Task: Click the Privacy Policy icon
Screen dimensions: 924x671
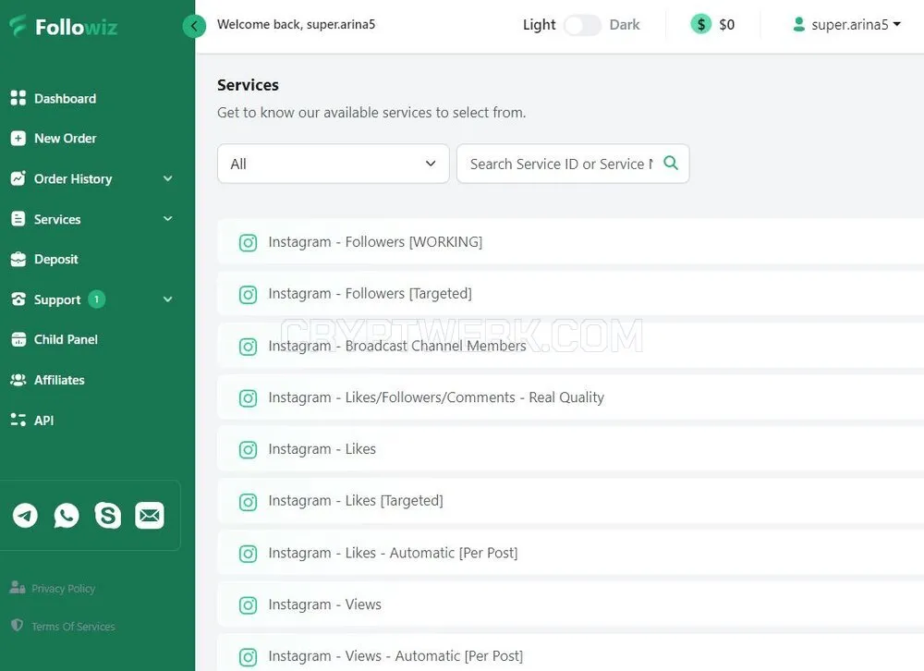Action: click(x=17, y=587)
